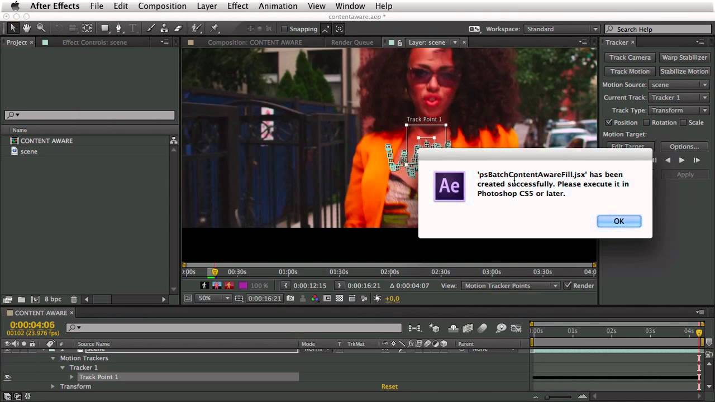Switch to the Effect Controls: scene tab

[94, 42]
